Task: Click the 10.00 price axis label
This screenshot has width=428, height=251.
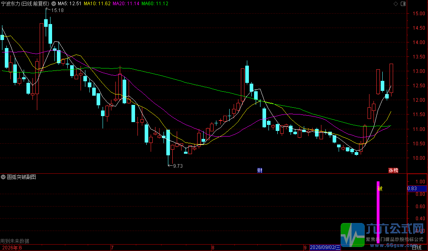Action: (x=418, y=158)
